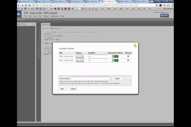Expand the Code.gs file dropdown in sidebar

[x=33, y=24]
